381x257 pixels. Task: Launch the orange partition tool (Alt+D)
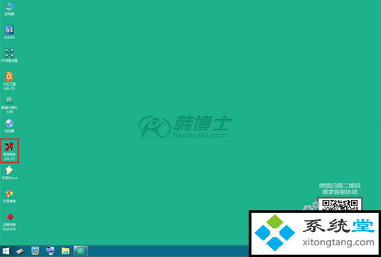click(x=9, y=81)
